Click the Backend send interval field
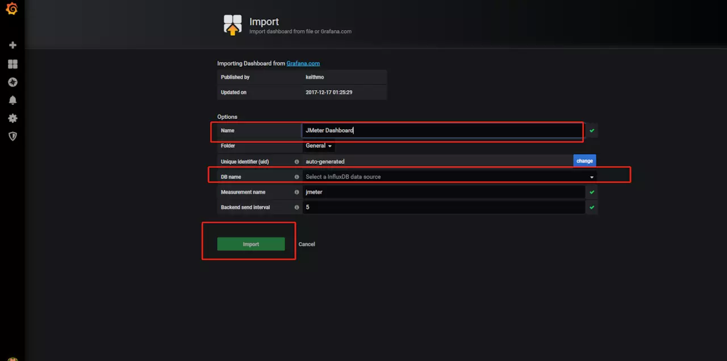Screen dimensions: 727x361 443,207
